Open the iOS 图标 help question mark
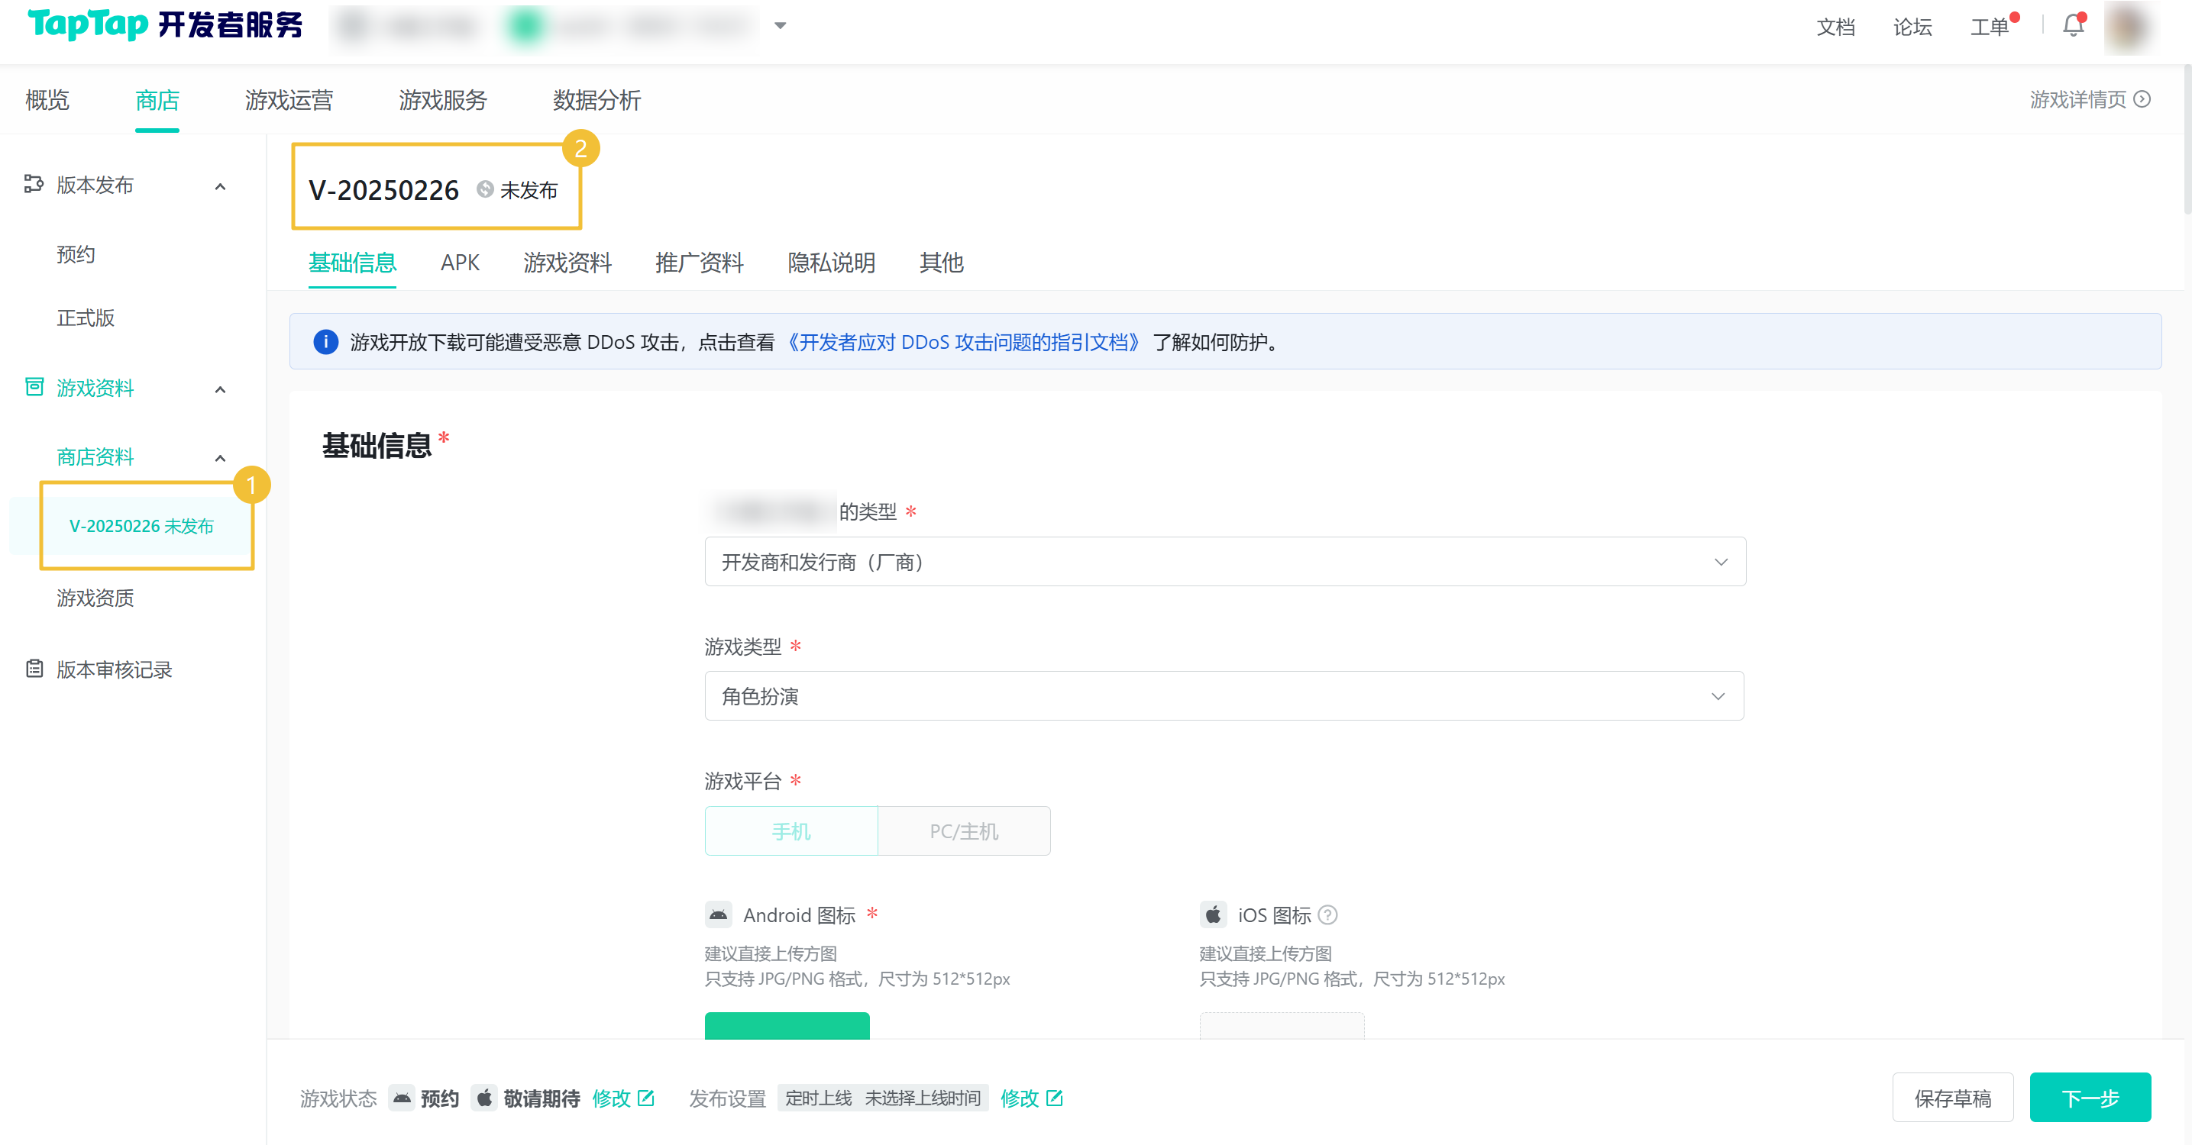The image size is (2192, 1145). click(1327, 914)
